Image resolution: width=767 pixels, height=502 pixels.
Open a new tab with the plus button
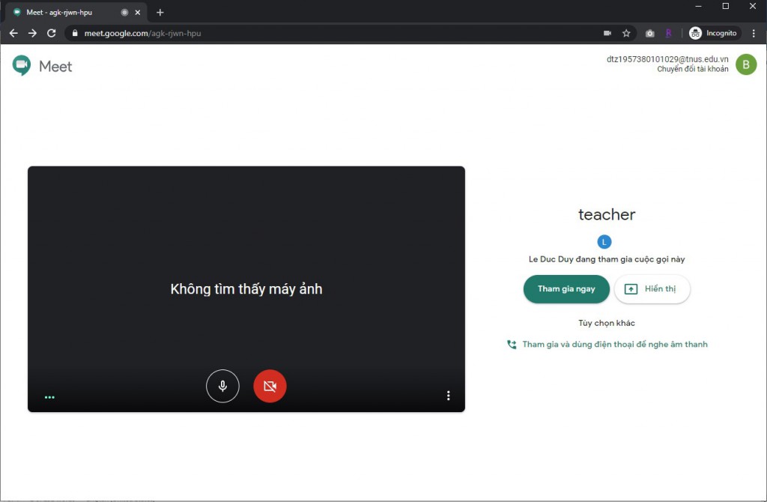tap(160, 12)
